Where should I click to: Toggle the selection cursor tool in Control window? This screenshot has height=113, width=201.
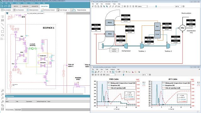point(93,72)
